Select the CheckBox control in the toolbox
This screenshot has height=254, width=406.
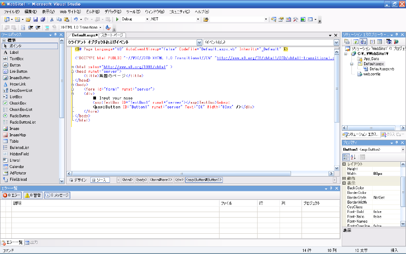click(18, 103)
